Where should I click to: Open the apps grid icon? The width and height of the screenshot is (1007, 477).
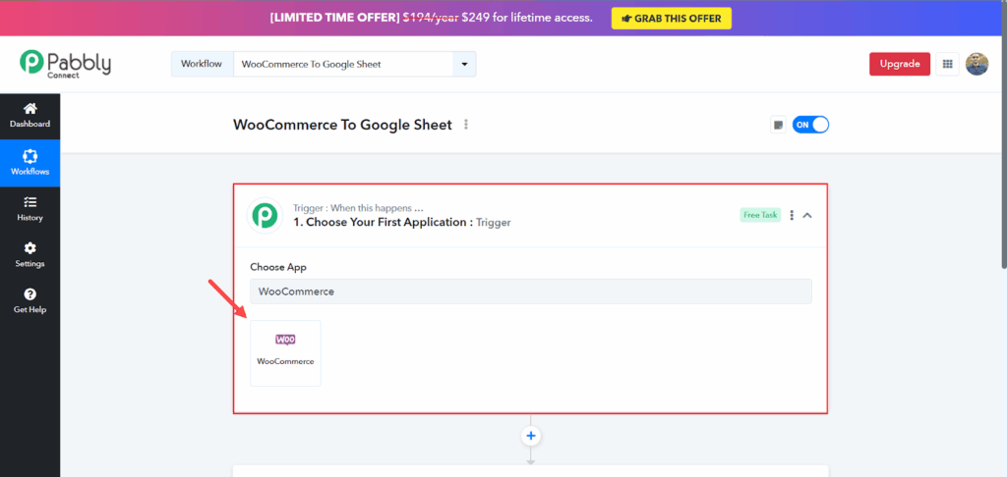pos(947,64)
